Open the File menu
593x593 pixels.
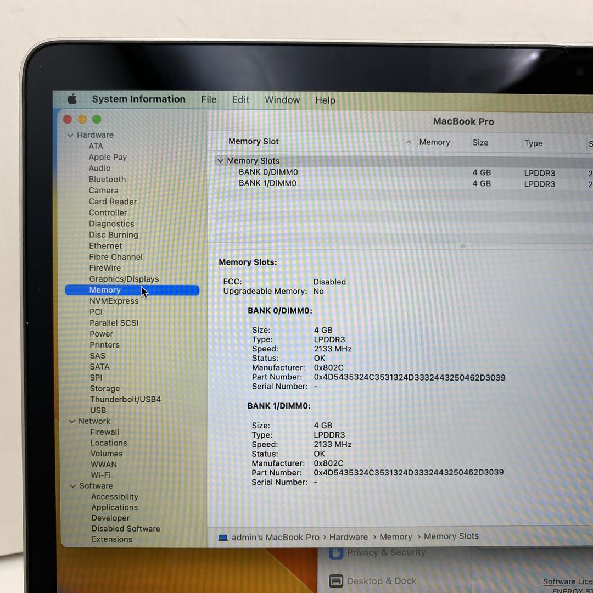209,99
